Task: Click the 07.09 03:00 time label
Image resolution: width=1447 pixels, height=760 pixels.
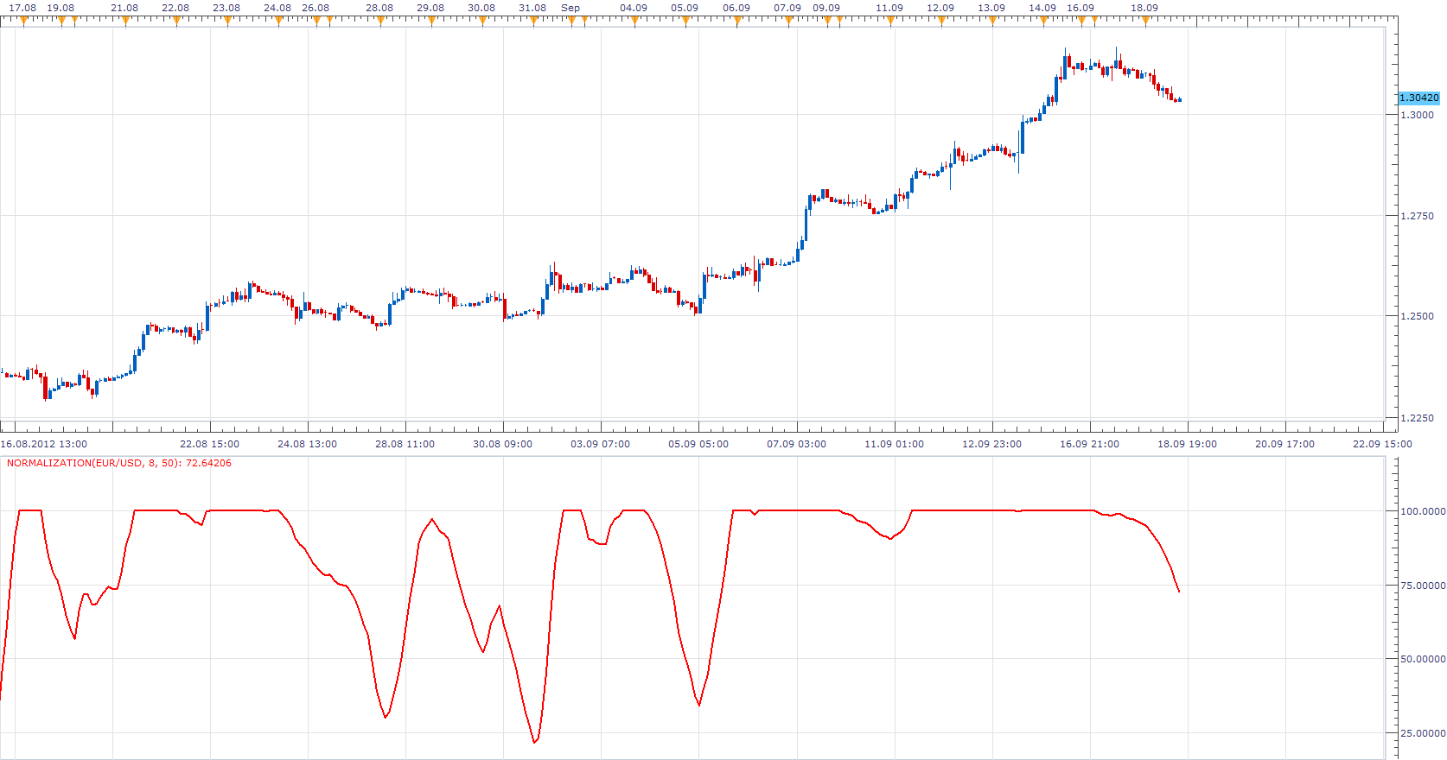Action: click(x=796, y=444)
